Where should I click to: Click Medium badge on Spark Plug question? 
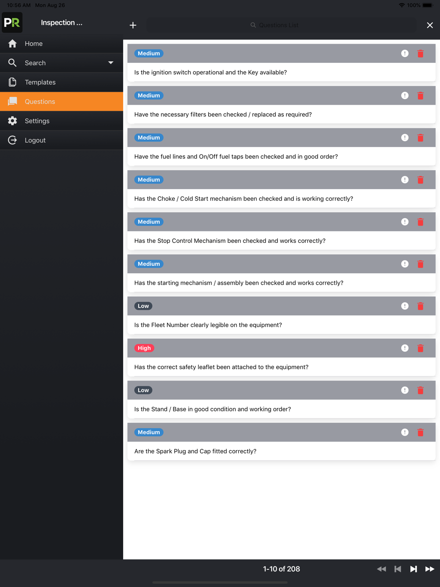point(149,433)
